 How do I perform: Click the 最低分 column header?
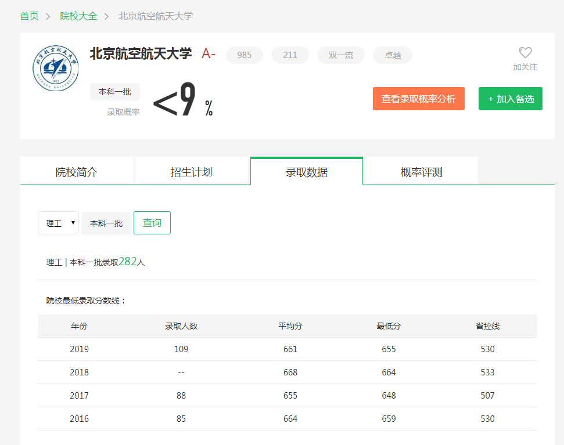click(x=389, y=326)
